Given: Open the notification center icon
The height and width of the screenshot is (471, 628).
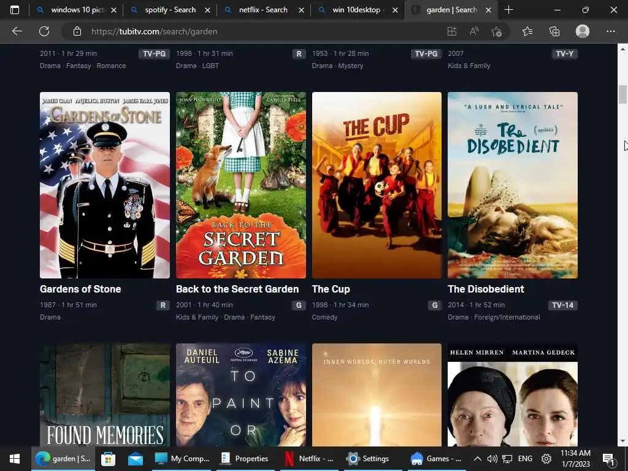Looking at the screenshot, I should tap(608, 459).
